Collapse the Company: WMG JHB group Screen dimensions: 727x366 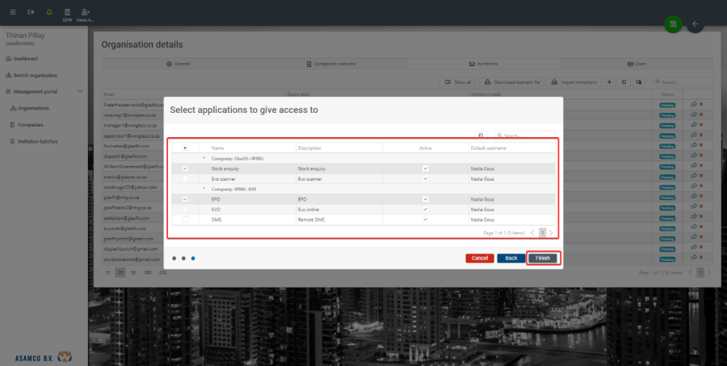coord(204,188)
